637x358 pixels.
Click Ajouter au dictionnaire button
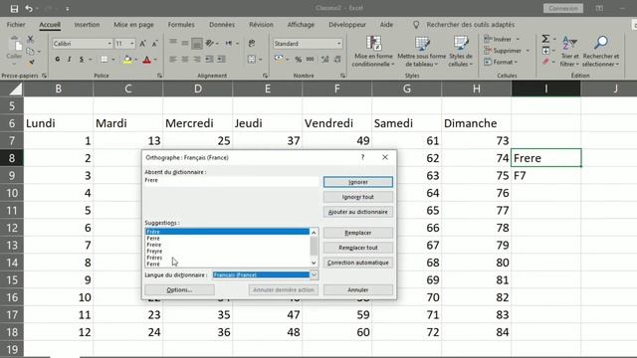[358, 212]
